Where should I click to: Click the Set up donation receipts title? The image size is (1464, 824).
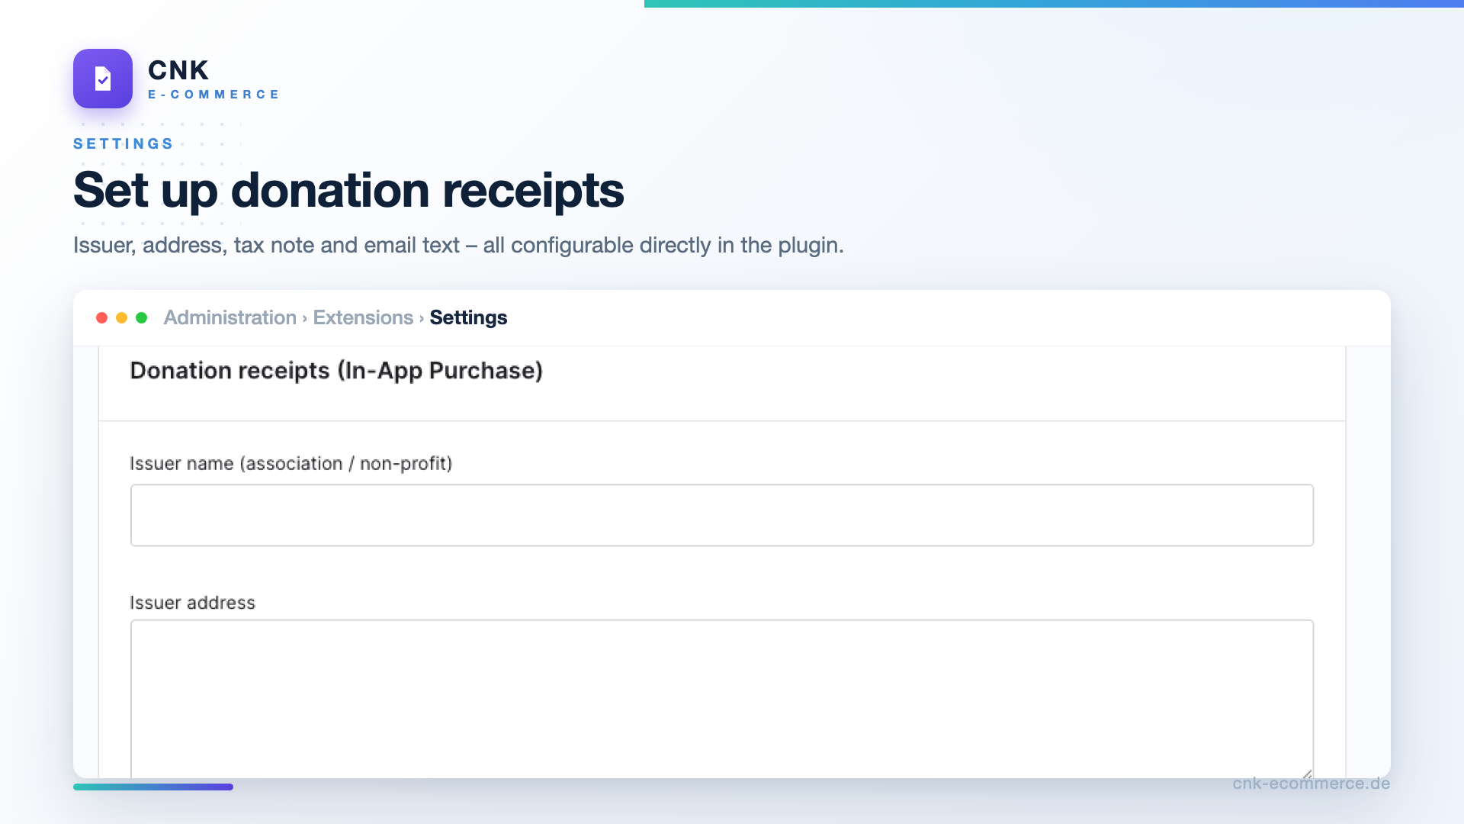[x=348, y=190]
